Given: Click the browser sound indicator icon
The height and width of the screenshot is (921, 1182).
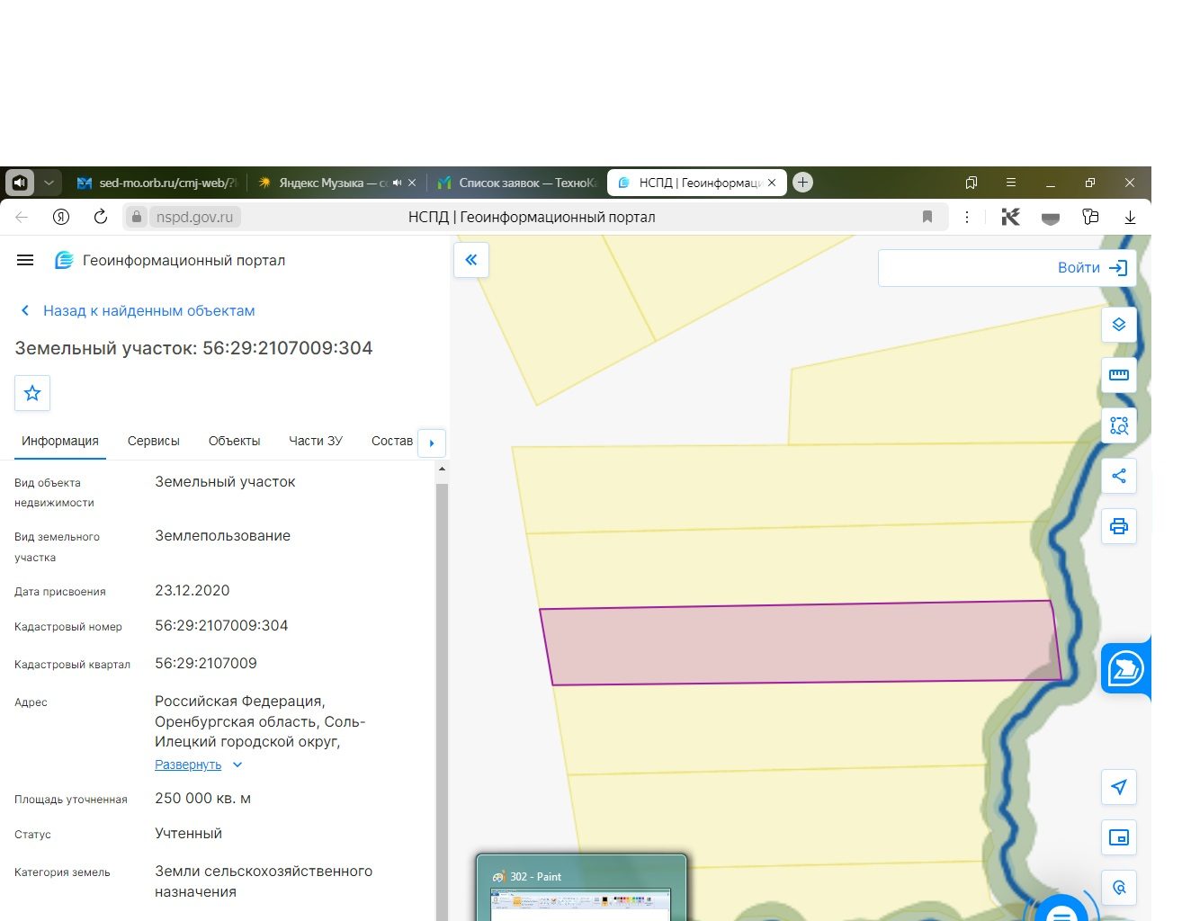Looking at the screenshot, I should pyautogui.click(x=20, y=183).
